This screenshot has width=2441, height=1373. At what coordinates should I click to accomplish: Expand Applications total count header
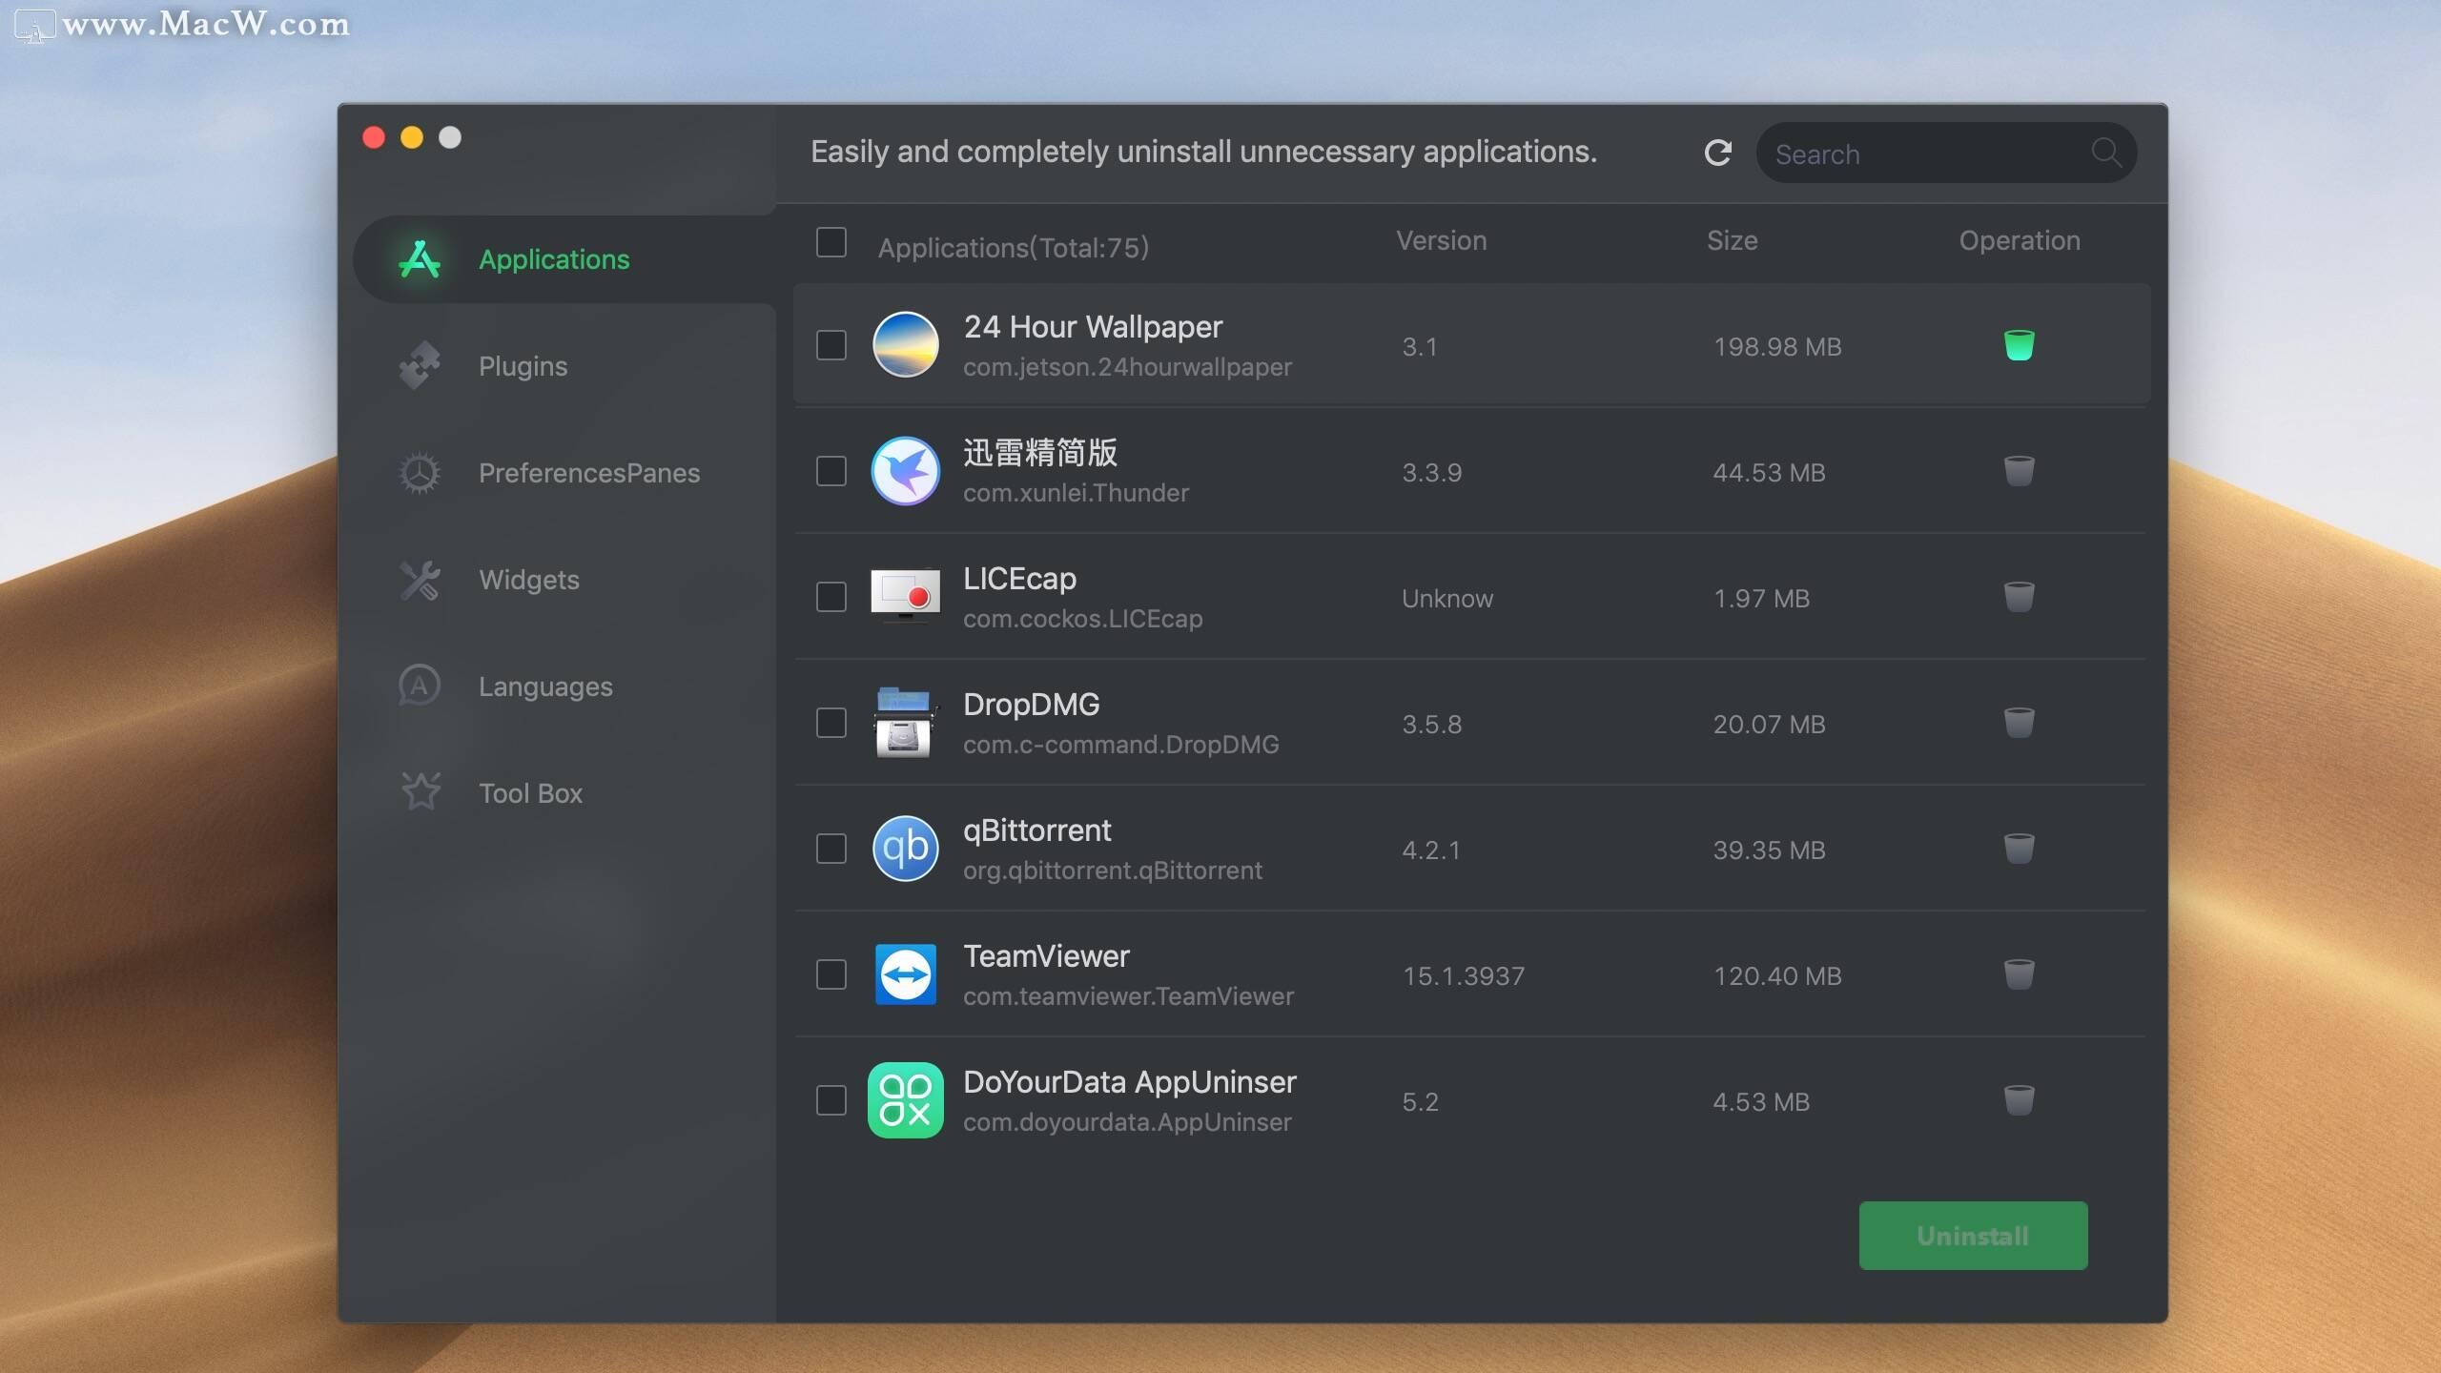pos(1013,245)
